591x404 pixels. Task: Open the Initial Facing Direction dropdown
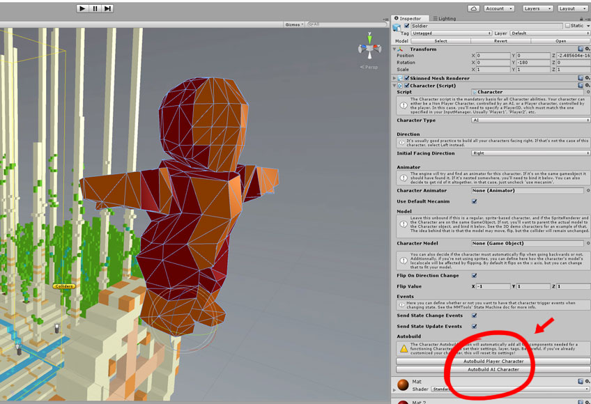click(530, 153)
